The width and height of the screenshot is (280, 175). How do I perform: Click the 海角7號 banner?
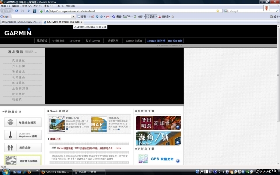click(x=158, y=138)
